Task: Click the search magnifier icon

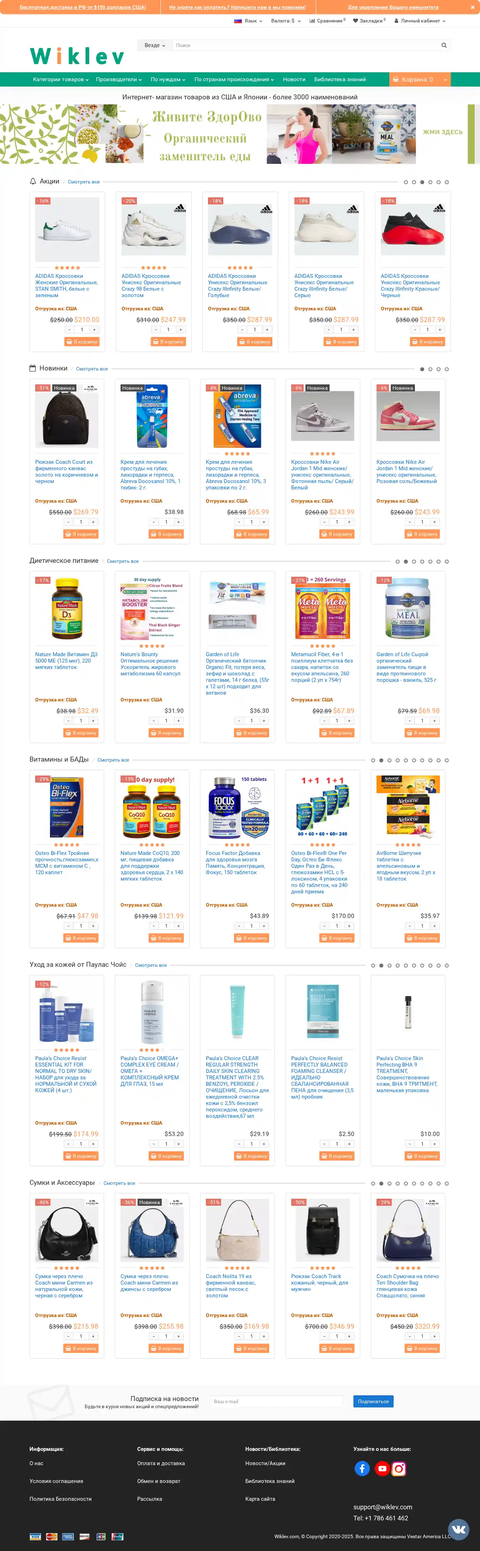Action: point(444,45)
